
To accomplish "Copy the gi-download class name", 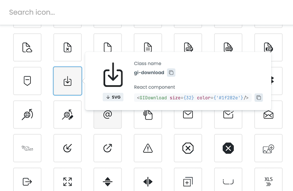I will (x=171, y=72).
